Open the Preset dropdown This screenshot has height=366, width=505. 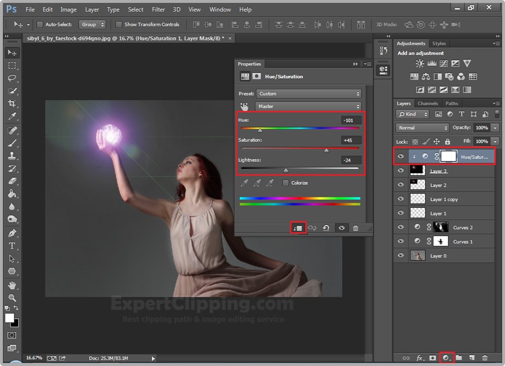309,94
